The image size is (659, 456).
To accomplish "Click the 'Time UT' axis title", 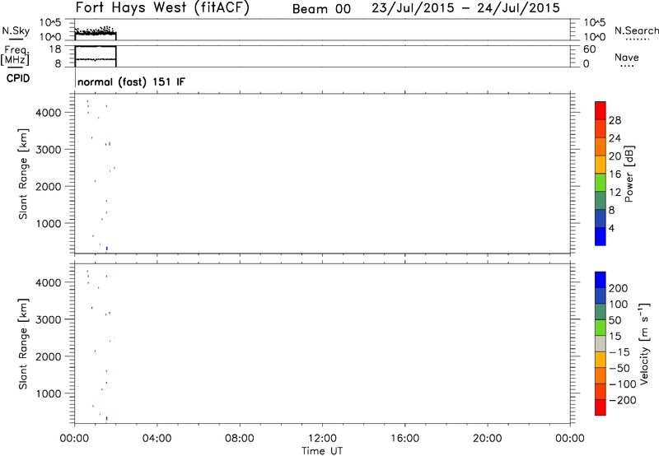I will pos(322,451).
